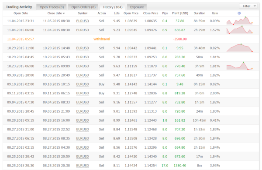This screenshot has height=170, width=262.
Task: View sparkline chart for 10.29.2015 11:00 trade
Action: click(x=239, y=48)
